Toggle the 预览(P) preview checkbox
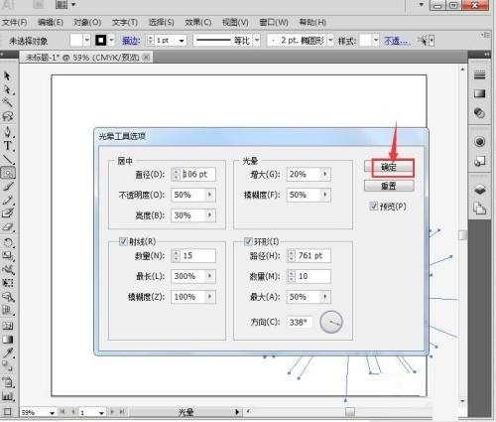The image size is (496, 422). pos(374,206)
